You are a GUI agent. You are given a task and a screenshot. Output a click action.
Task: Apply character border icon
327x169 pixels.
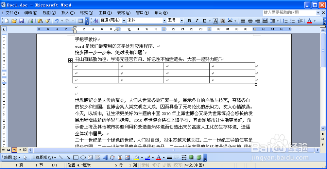[x=215, y=21]
